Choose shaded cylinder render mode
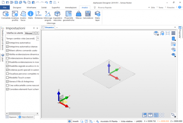 click(x=173, y=39)
